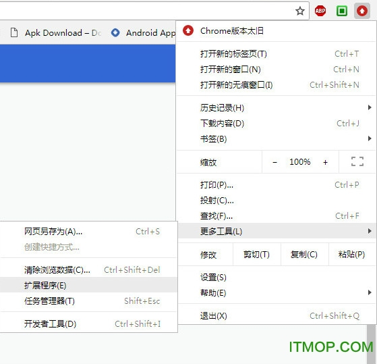The image size is (377, 364).
Task: Open 下载内容(D) menu item
Action: 277,124
